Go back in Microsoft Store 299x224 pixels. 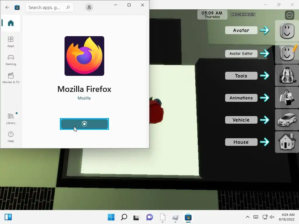click(x=7, y=7)
